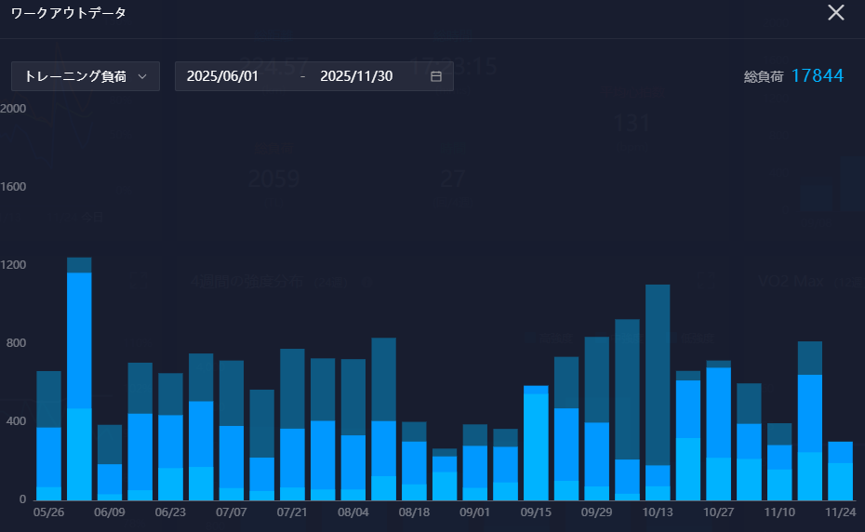Open the calendar icon date picker
The width and height of the screenshot is (865, 532).
(x=436, y=76)
